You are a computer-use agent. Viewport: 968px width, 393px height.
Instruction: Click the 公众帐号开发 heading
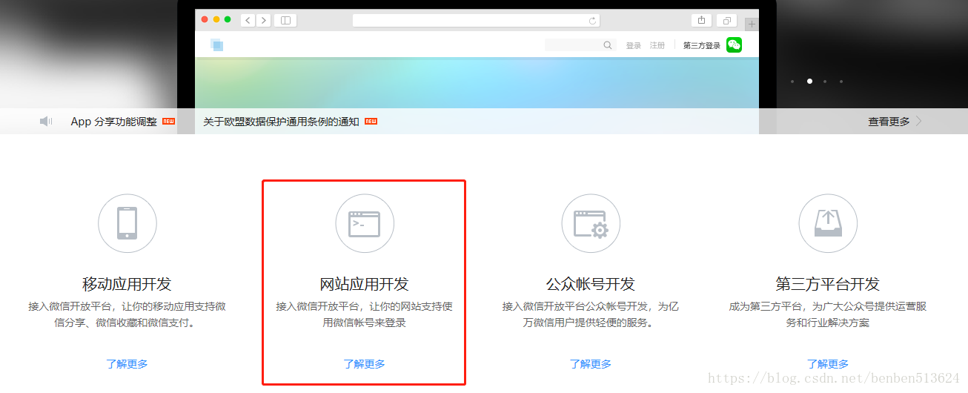coord(591,284)
